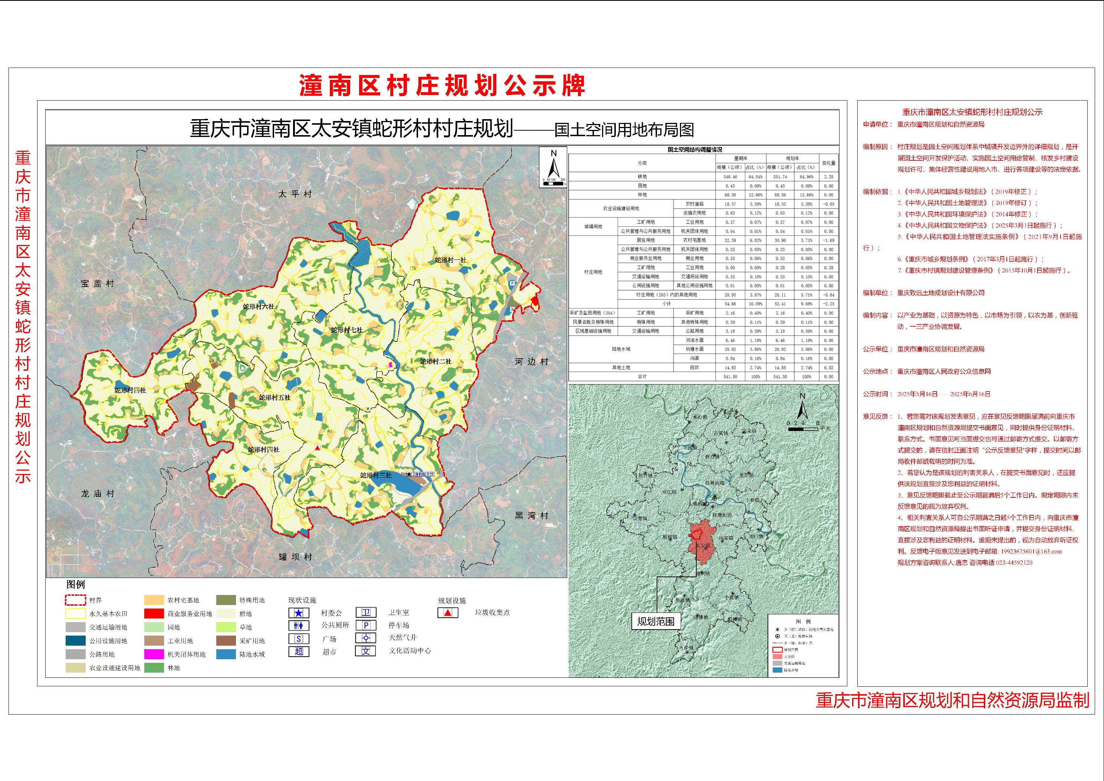Click the 蛇形村六社 label on the map

coord(258,307)
